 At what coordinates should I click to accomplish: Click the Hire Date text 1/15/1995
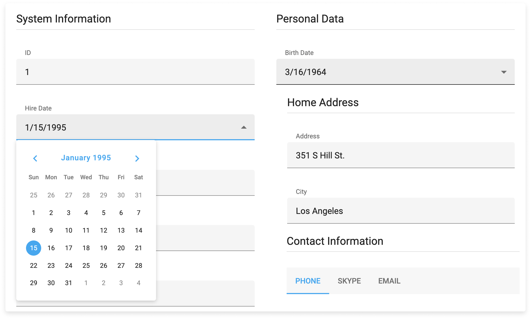pyautogui.click(x=46, y=128)
